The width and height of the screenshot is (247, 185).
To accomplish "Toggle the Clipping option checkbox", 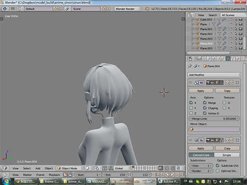I will pyautogui.click(x=205, y=108).
